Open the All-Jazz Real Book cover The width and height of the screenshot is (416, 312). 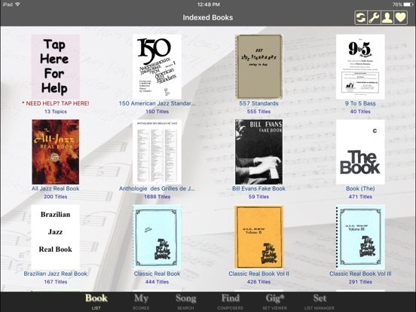(x=56, y=151)
